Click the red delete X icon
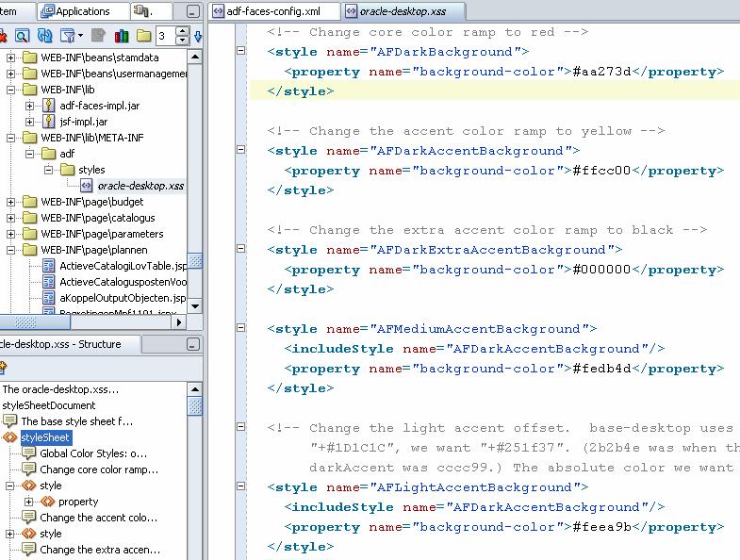 pos(4,36)
